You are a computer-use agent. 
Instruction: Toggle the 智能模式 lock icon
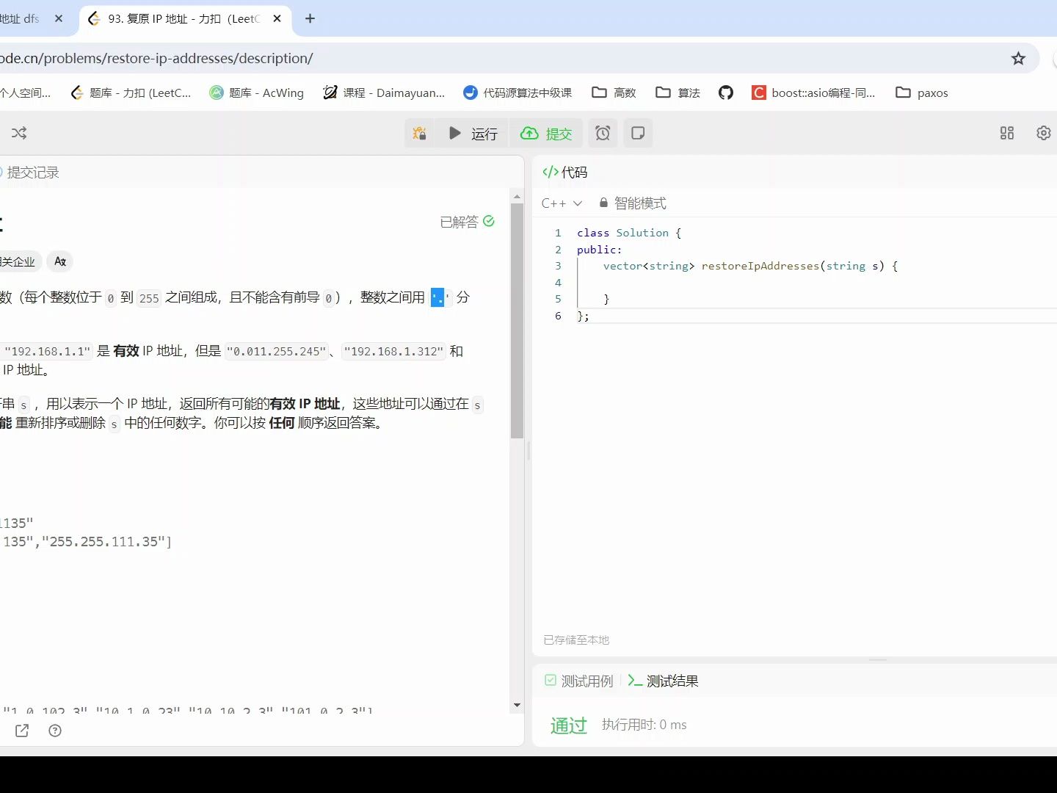(x=603, y=203)
